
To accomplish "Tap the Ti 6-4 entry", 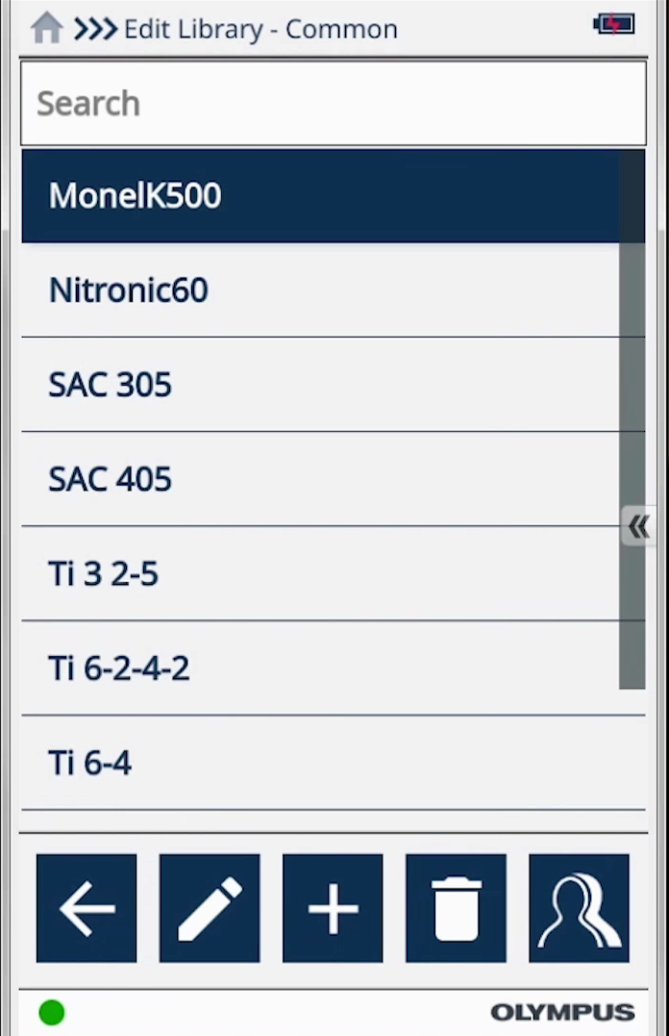I will point(317,763).
